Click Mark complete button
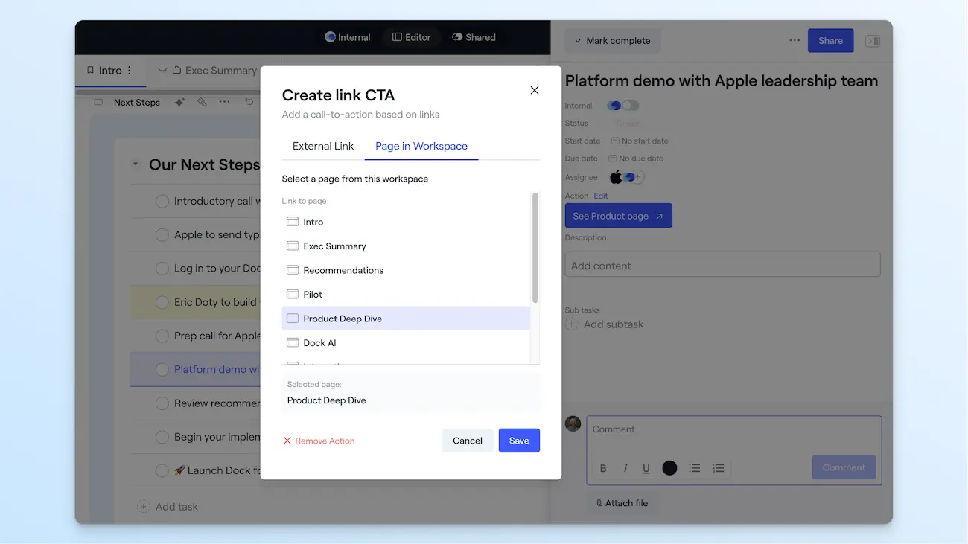968x544 pixels. click(x=613, y=41)
